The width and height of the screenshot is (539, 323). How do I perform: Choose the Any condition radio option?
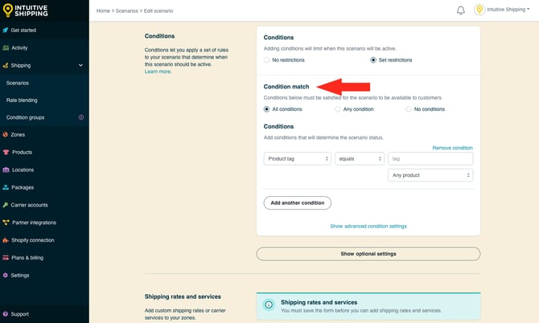point(338,109)
